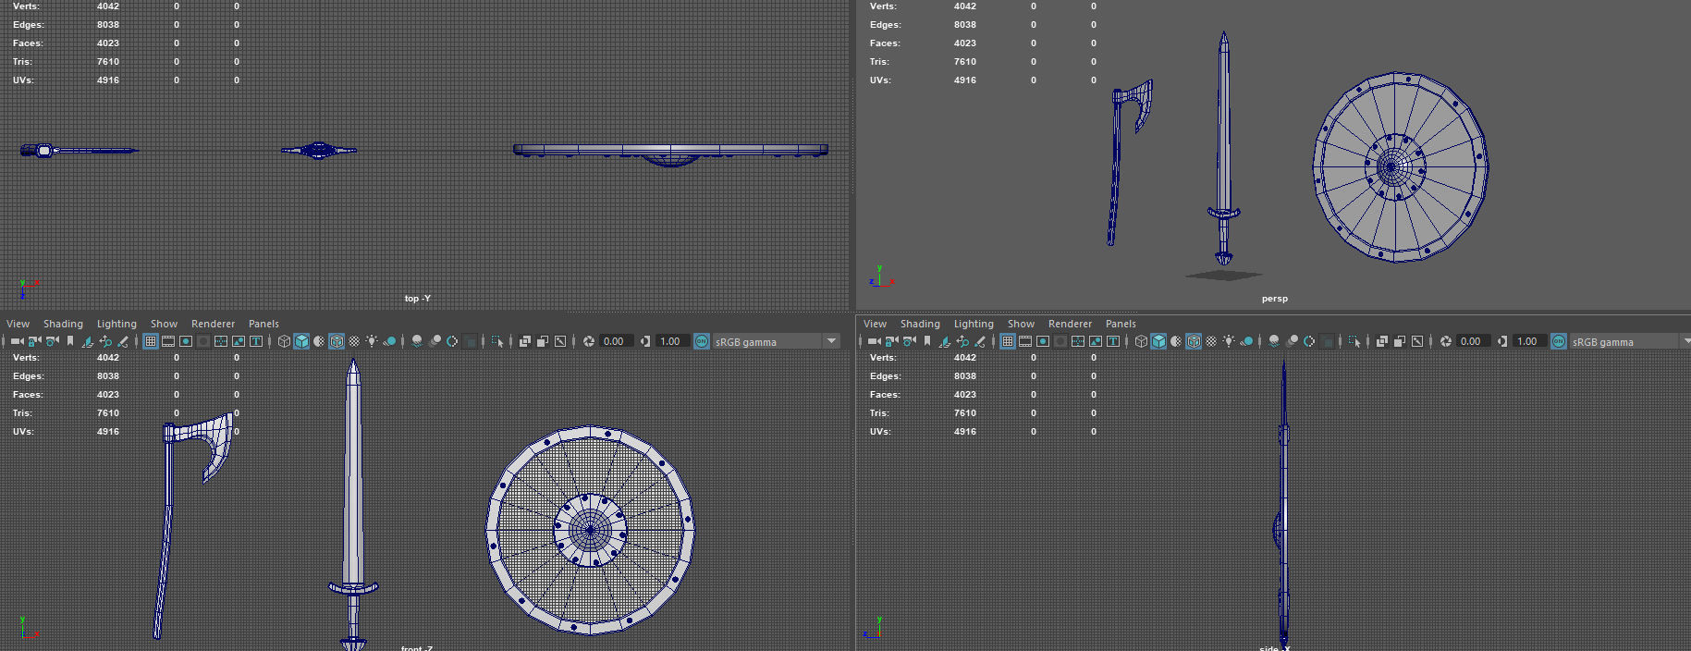This screenshot has width=1691, height=651.
Task: Open Panels menu in front panel
Action: coord(263,324)
